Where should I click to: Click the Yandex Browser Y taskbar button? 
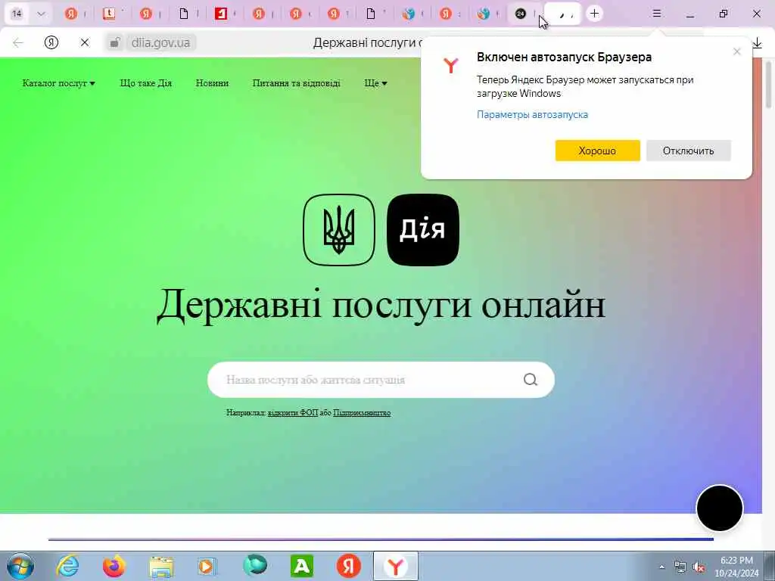point(395,566)
